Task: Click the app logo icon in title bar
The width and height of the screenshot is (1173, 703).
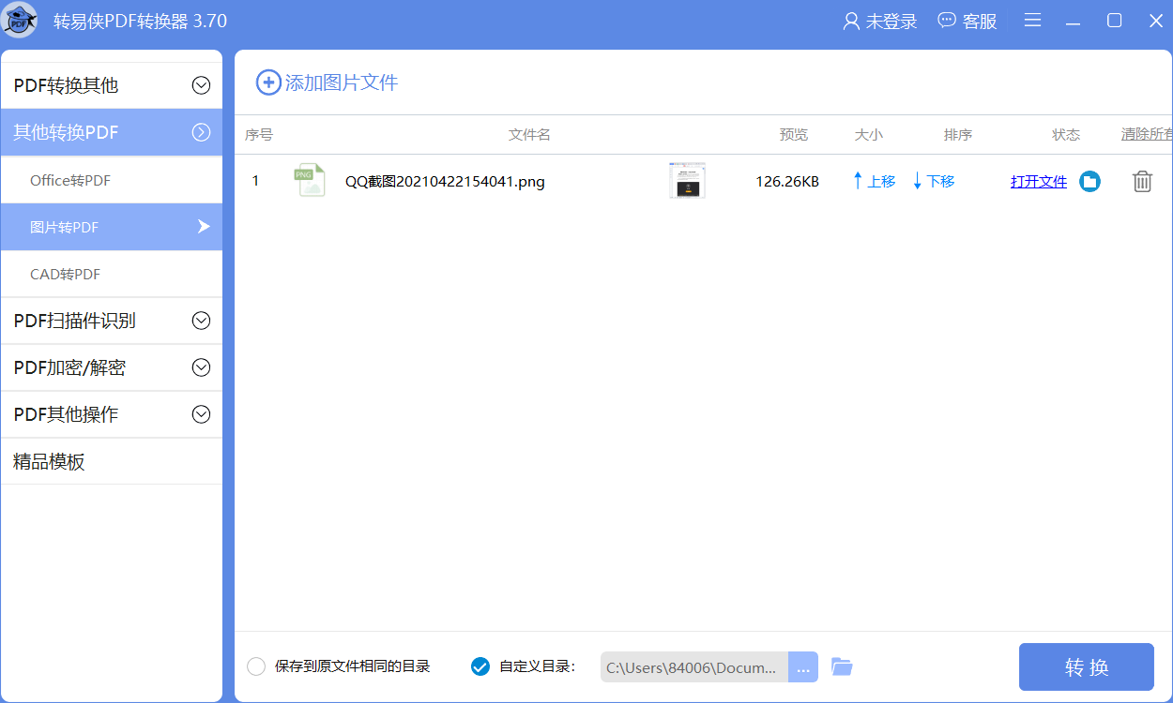Action: click(x=21, y=21)
